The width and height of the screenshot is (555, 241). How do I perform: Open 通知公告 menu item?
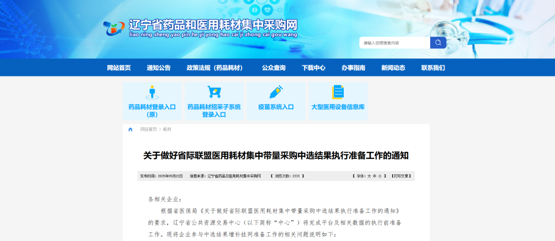pos(159,68)
